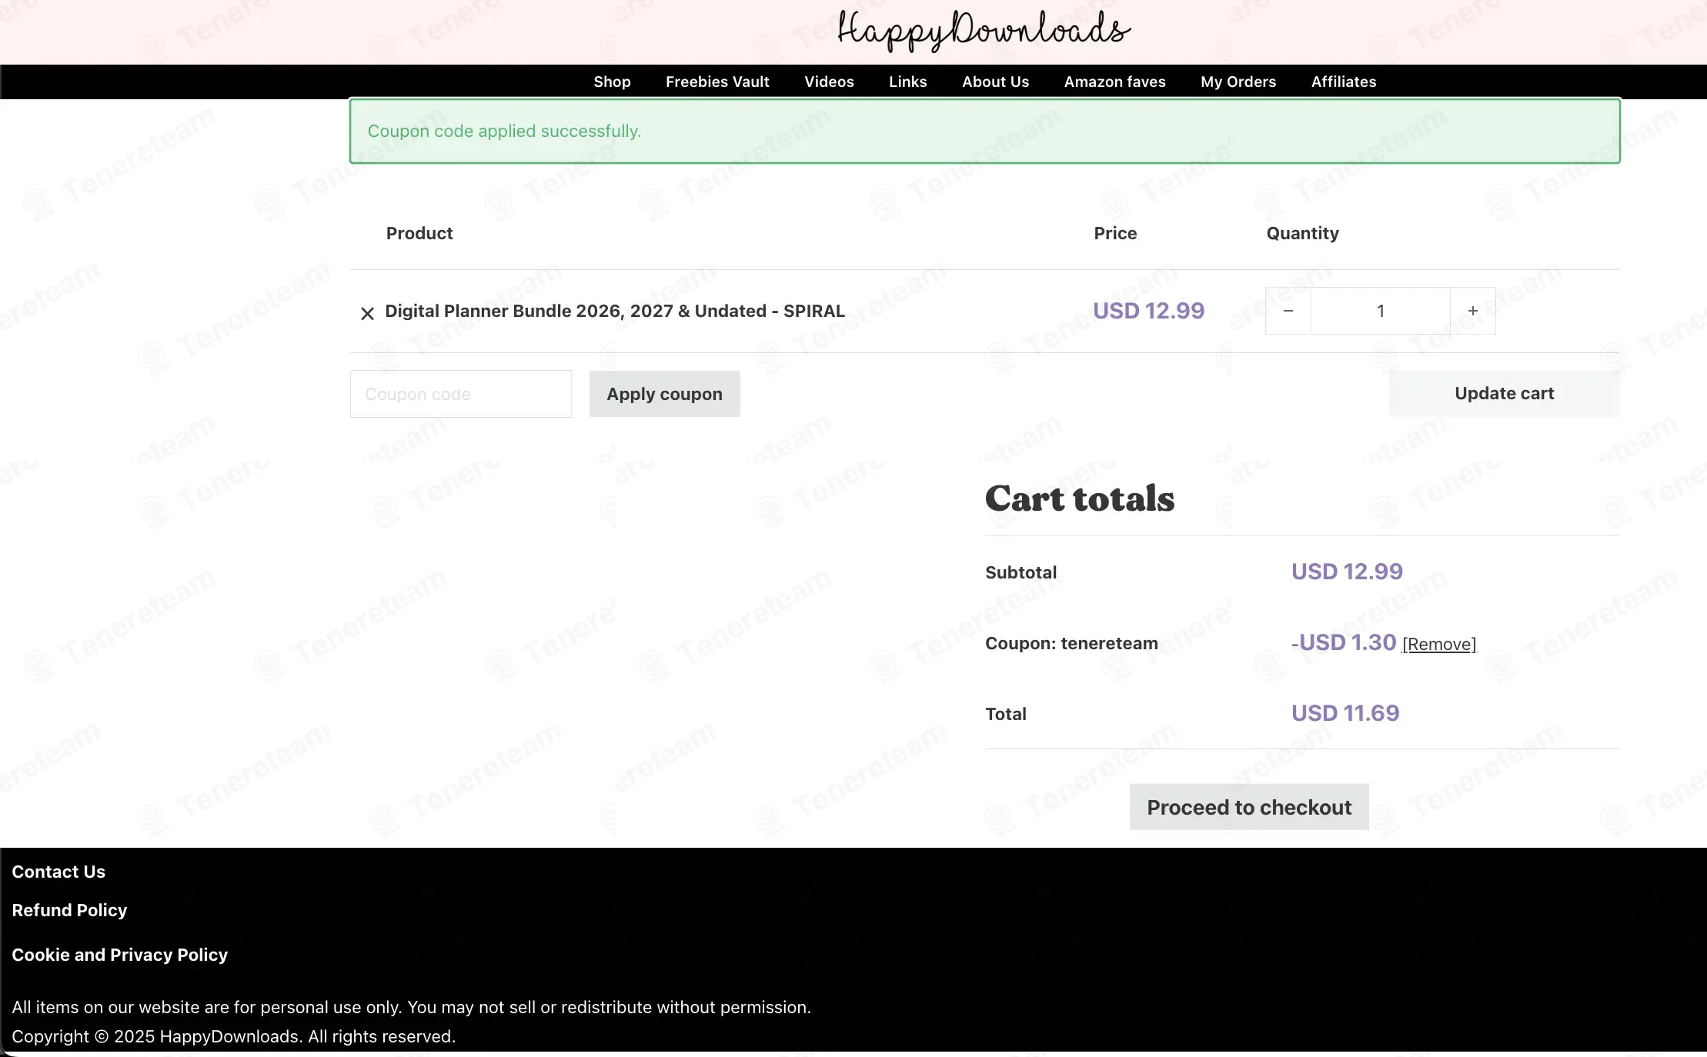Open the Shop menu item

point(612,82)
